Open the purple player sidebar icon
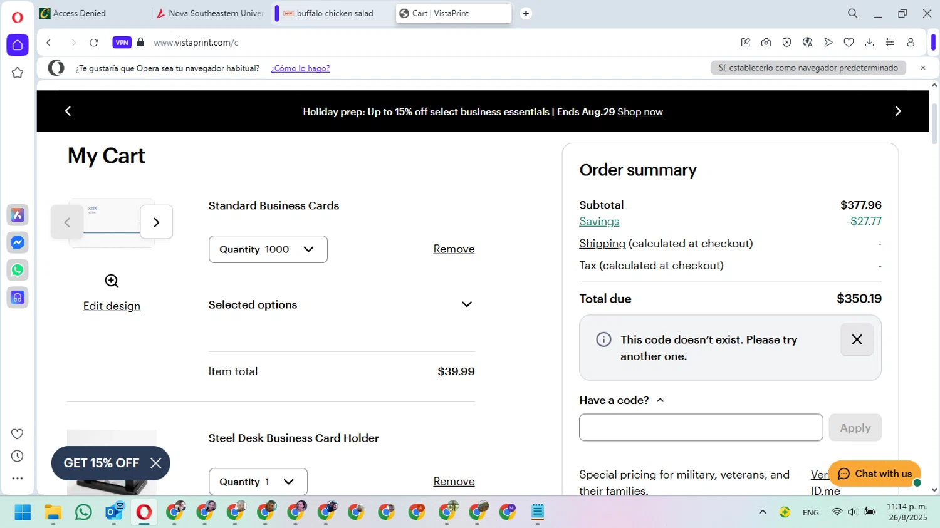 (18, 298)
